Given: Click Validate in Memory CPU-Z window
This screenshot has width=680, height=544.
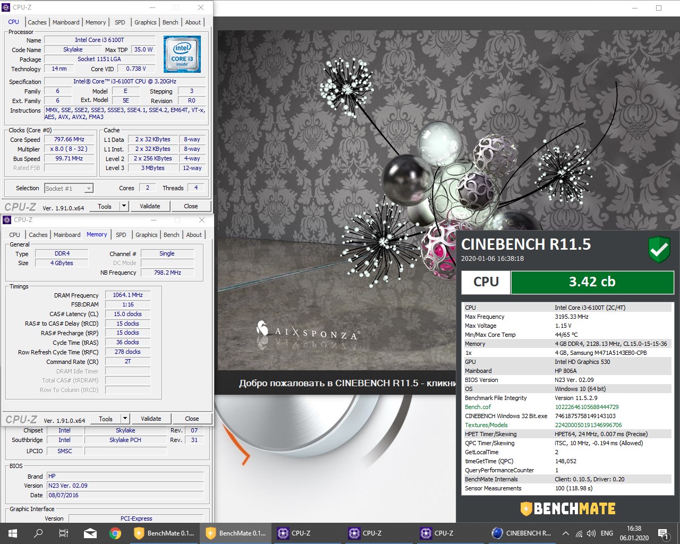Looking at the screenshot, I should click(151, 419).
